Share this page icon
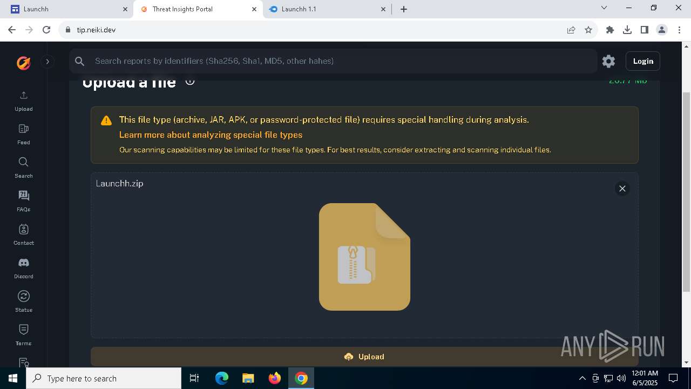691x389 pixels. pos(571,30)
